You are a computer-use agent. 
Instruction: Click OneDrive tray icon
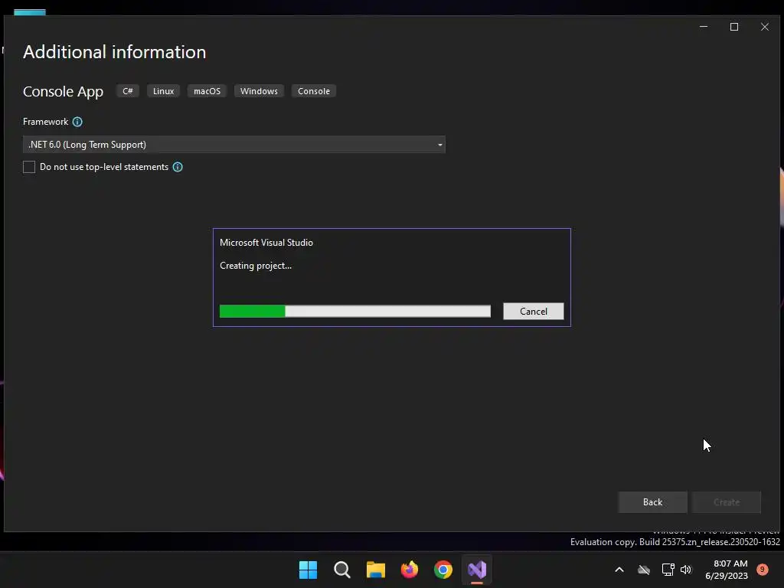644,570
